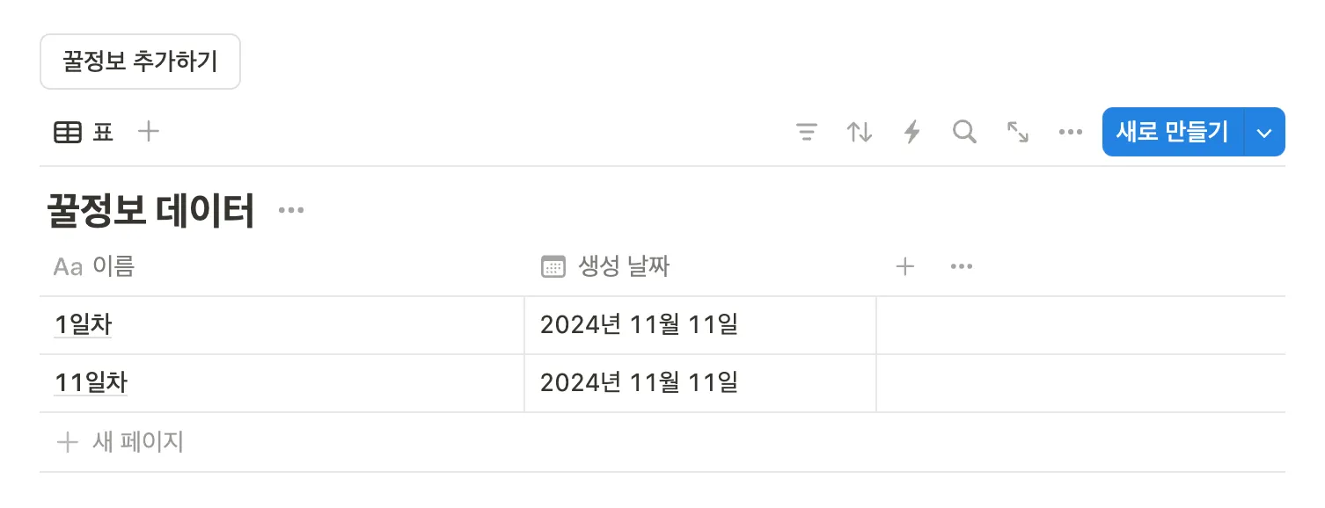Image resolution: width=1325 pixels, height=508 pixels.
Task: Open the options dots beside 꿀정보 데이터 title
Action: [x=291, y=211]
